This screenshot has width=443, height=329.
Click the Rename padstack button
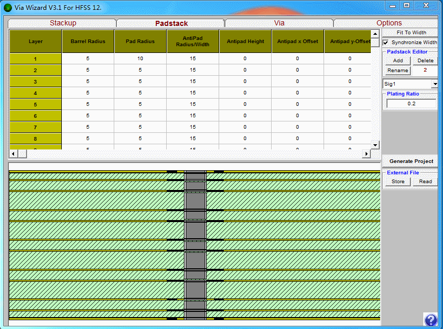[x=398, y=71]
